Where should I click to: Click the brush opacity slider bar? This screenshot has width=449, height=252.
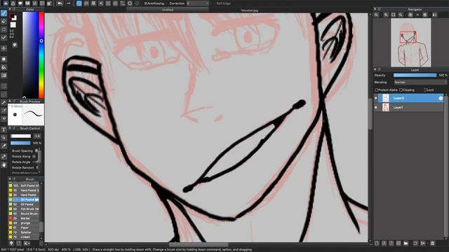click(x=20, y=143)
